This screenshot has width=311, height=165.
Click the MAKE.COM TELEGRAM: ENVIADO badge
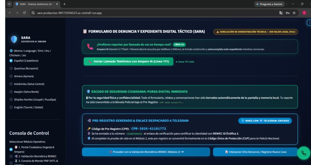click(265, 121)
